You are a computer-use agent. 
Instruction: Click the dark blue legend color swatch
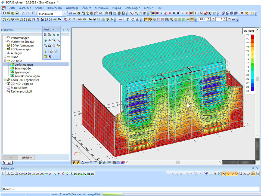(252, 88)
